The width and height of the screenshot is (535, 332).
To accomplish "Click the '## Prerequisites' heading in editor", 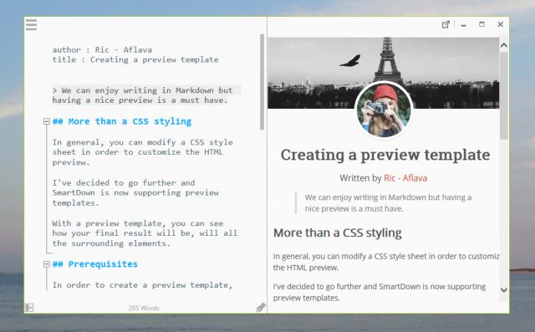I will pos(94,264).
